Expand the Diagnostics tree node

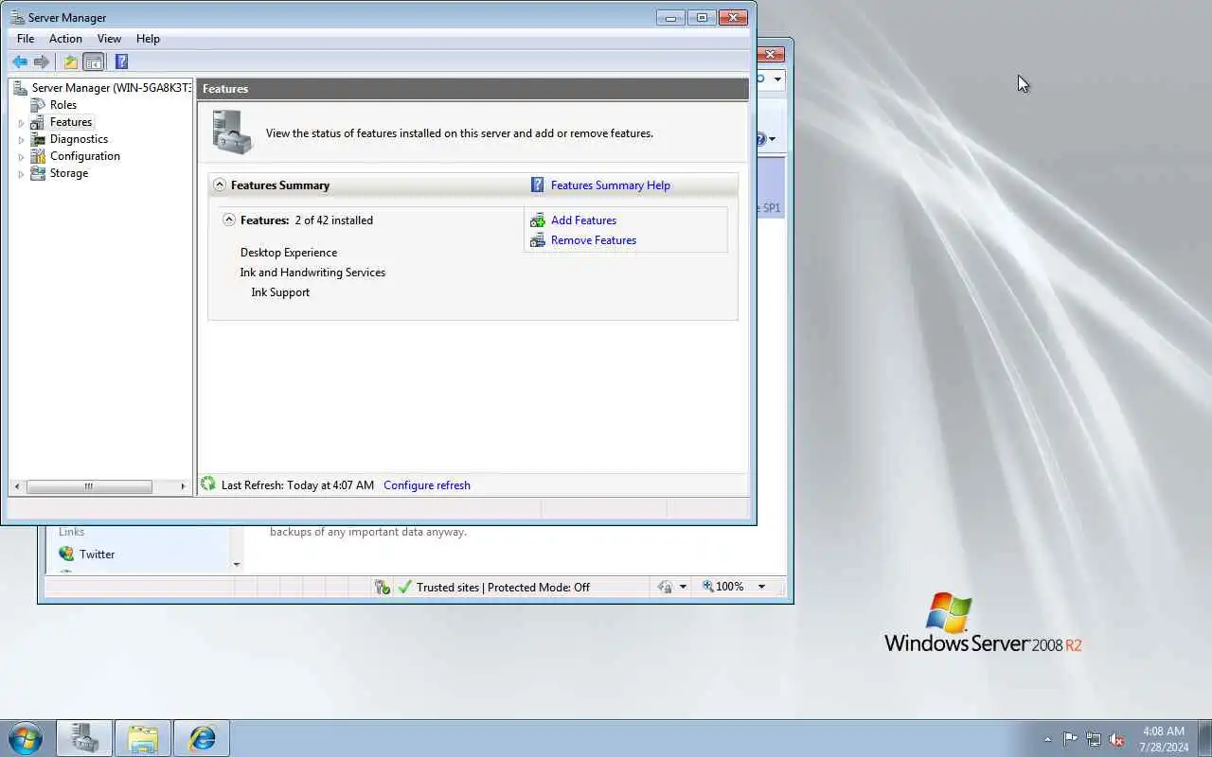coord(21,140)
